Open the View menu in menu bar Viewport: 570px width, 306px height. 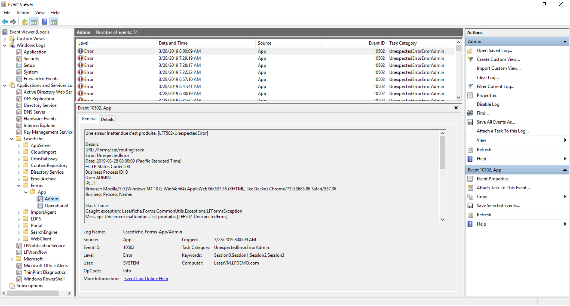40,12
